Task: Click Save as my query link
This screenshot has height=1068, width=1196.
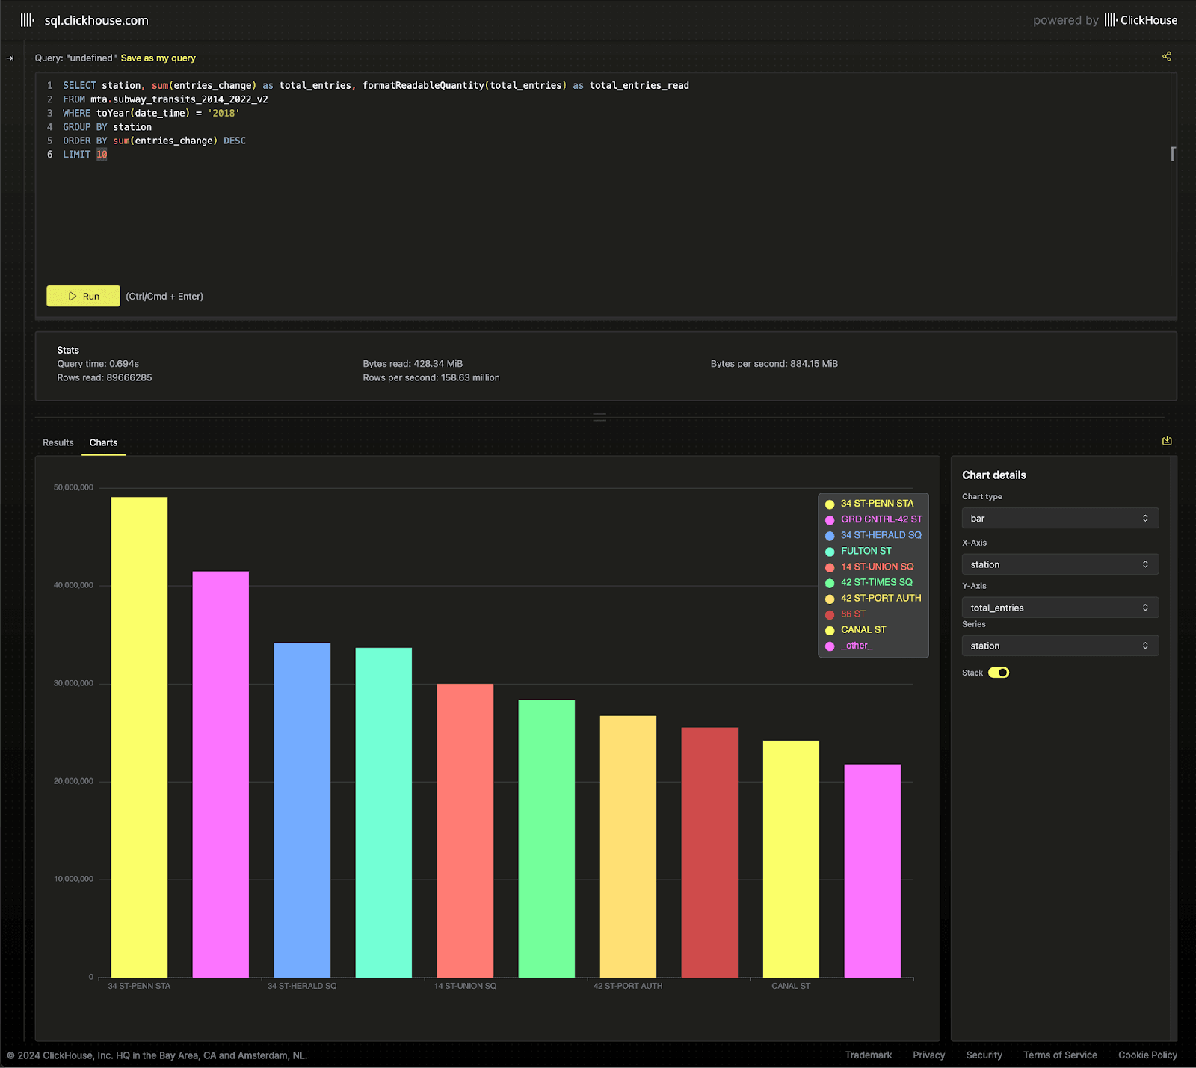Action: point(158,58)
